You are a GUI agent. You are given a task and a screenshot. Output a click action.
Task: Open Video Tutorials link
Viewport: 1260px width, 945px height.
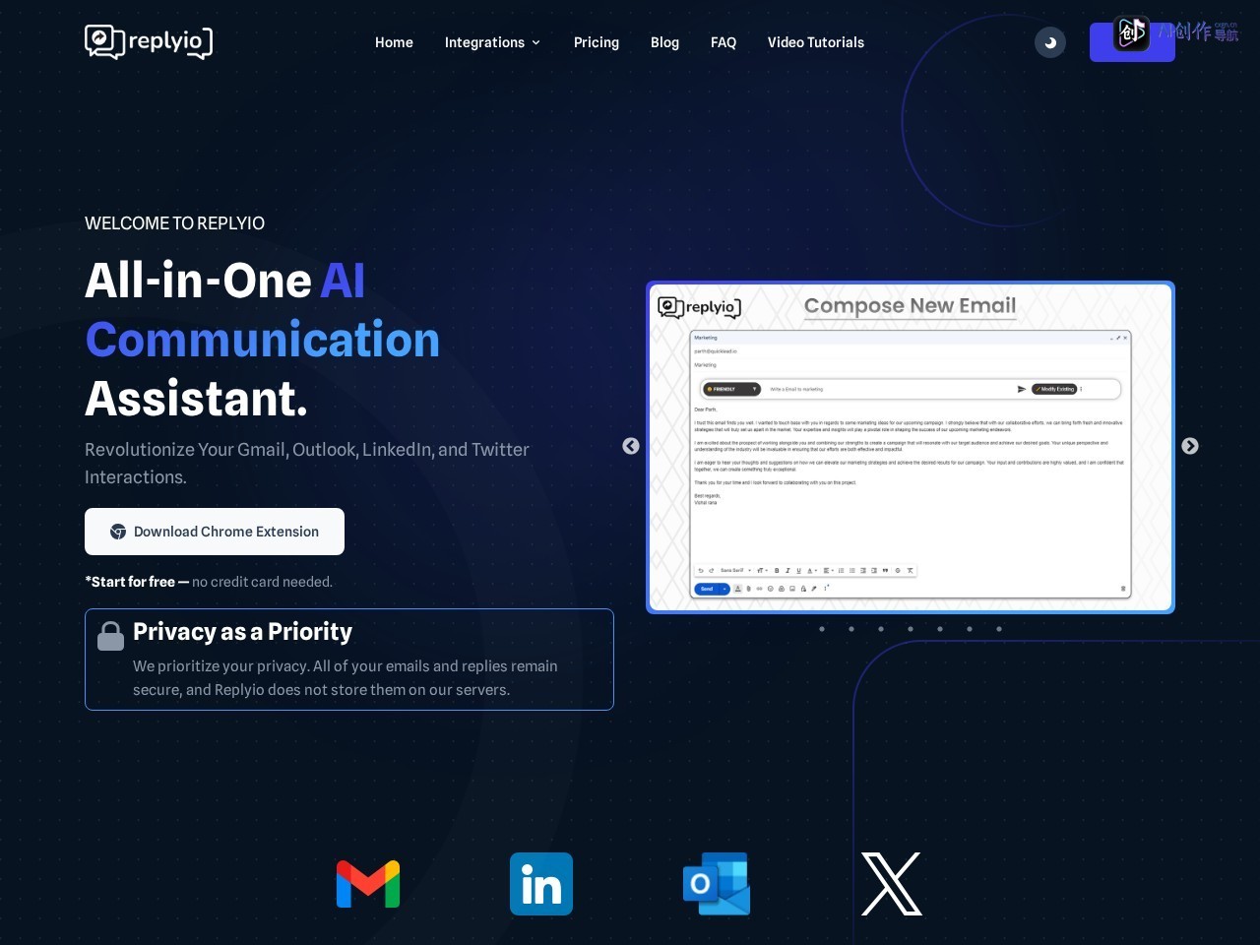click(816, 42)
